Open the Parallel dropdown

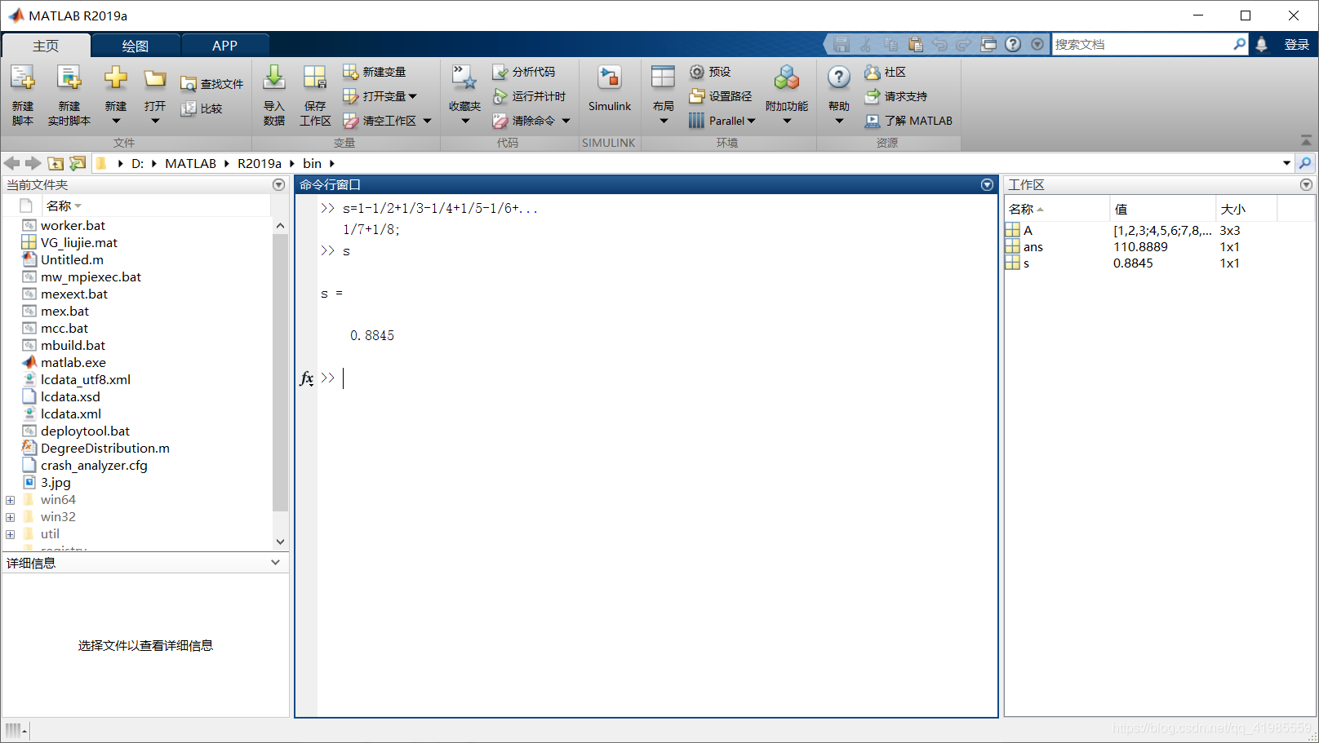pos(722,121)
